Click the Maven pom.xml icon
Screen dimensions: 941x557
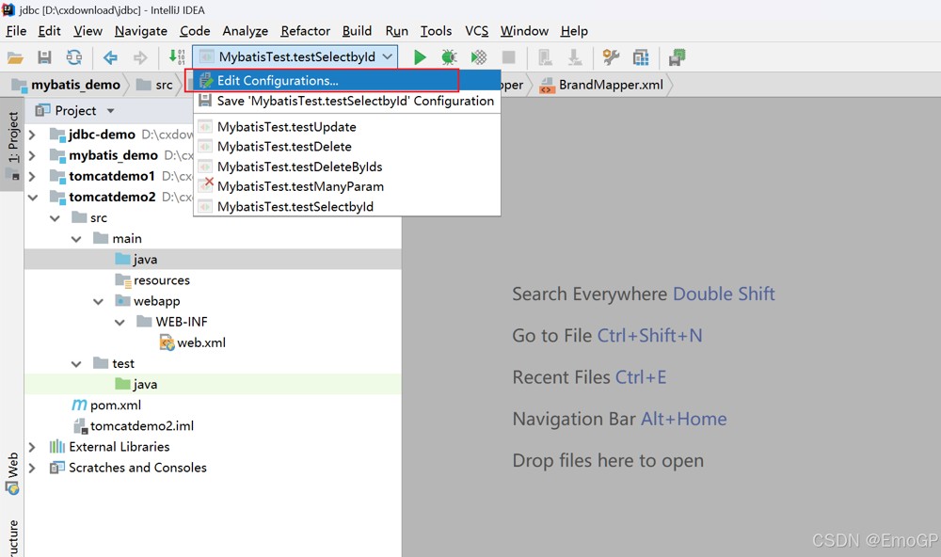tap(79, 406)
